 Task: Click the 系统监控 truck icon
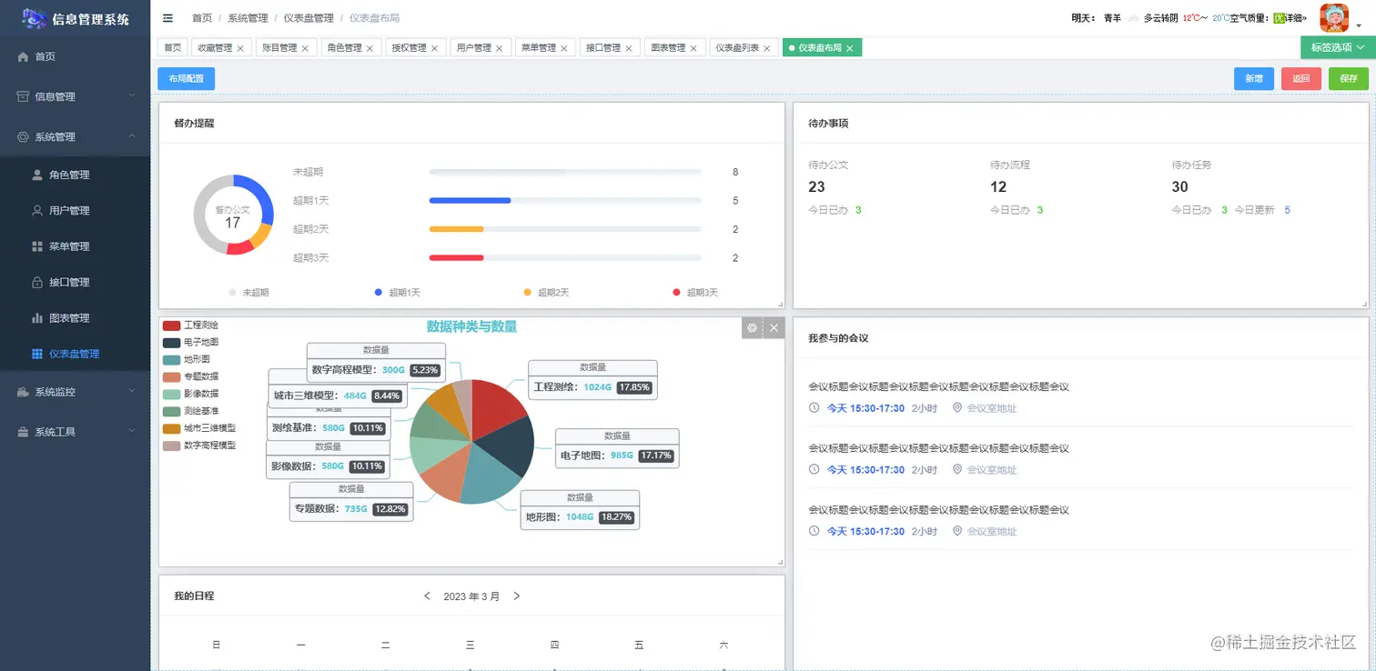pyautogui.click(x=24, y=392)
